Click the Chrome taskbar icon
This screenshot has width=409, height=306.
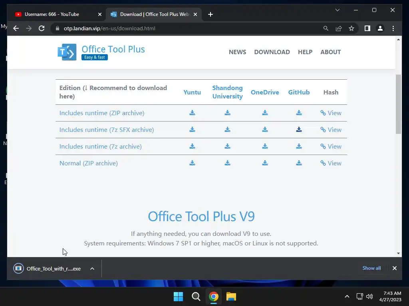coord(213,296)
